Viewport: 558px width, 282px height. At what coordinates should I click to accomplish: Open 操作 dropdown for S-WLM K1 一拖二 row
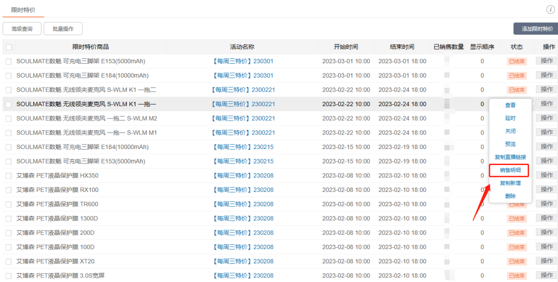coord(547,89)
